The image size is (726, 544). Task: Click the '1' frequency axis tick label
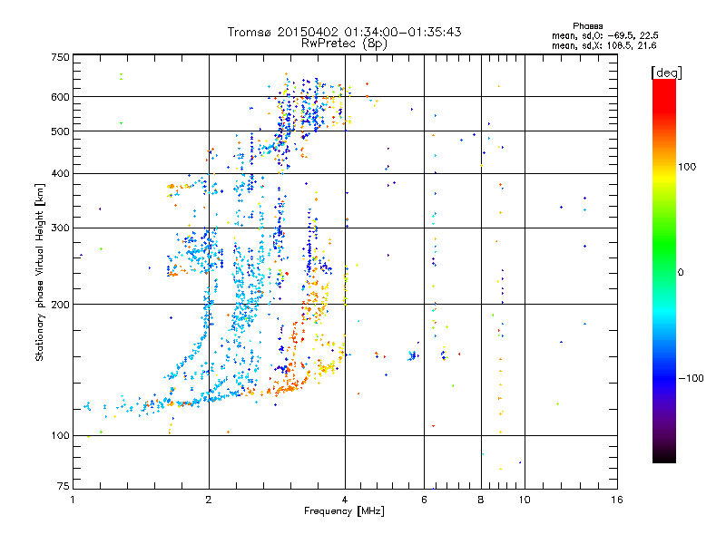[73, 500]
